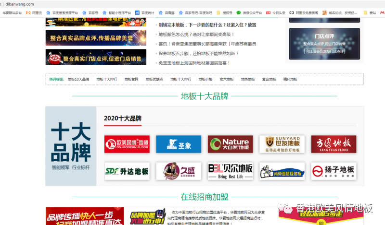The height and width of the screenshot is (225, 385).
Task: Open the 肯帝亚超级地板 logo
Action: click(x=282, y=171)
